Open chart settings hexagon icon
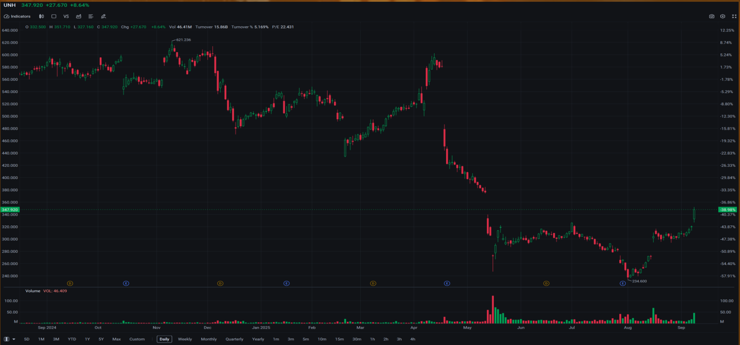The height and width of the screenshot is (345, 740). [722, 16]
